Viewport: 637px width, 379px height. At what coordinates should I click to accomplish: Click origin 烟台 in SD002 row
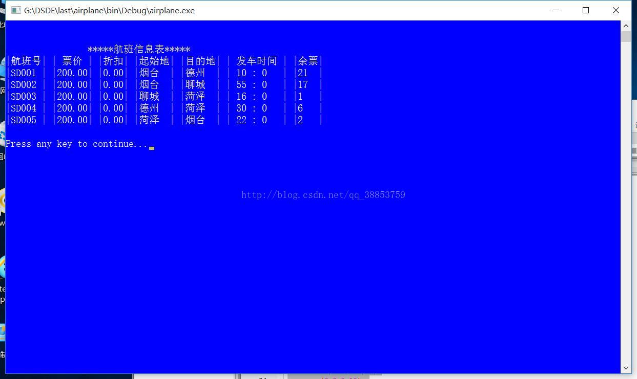[149, 84]
